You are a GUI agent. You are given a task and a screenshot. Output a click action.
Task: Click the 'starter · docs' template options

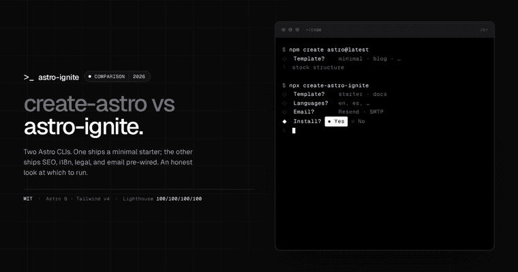coord(363,94)
